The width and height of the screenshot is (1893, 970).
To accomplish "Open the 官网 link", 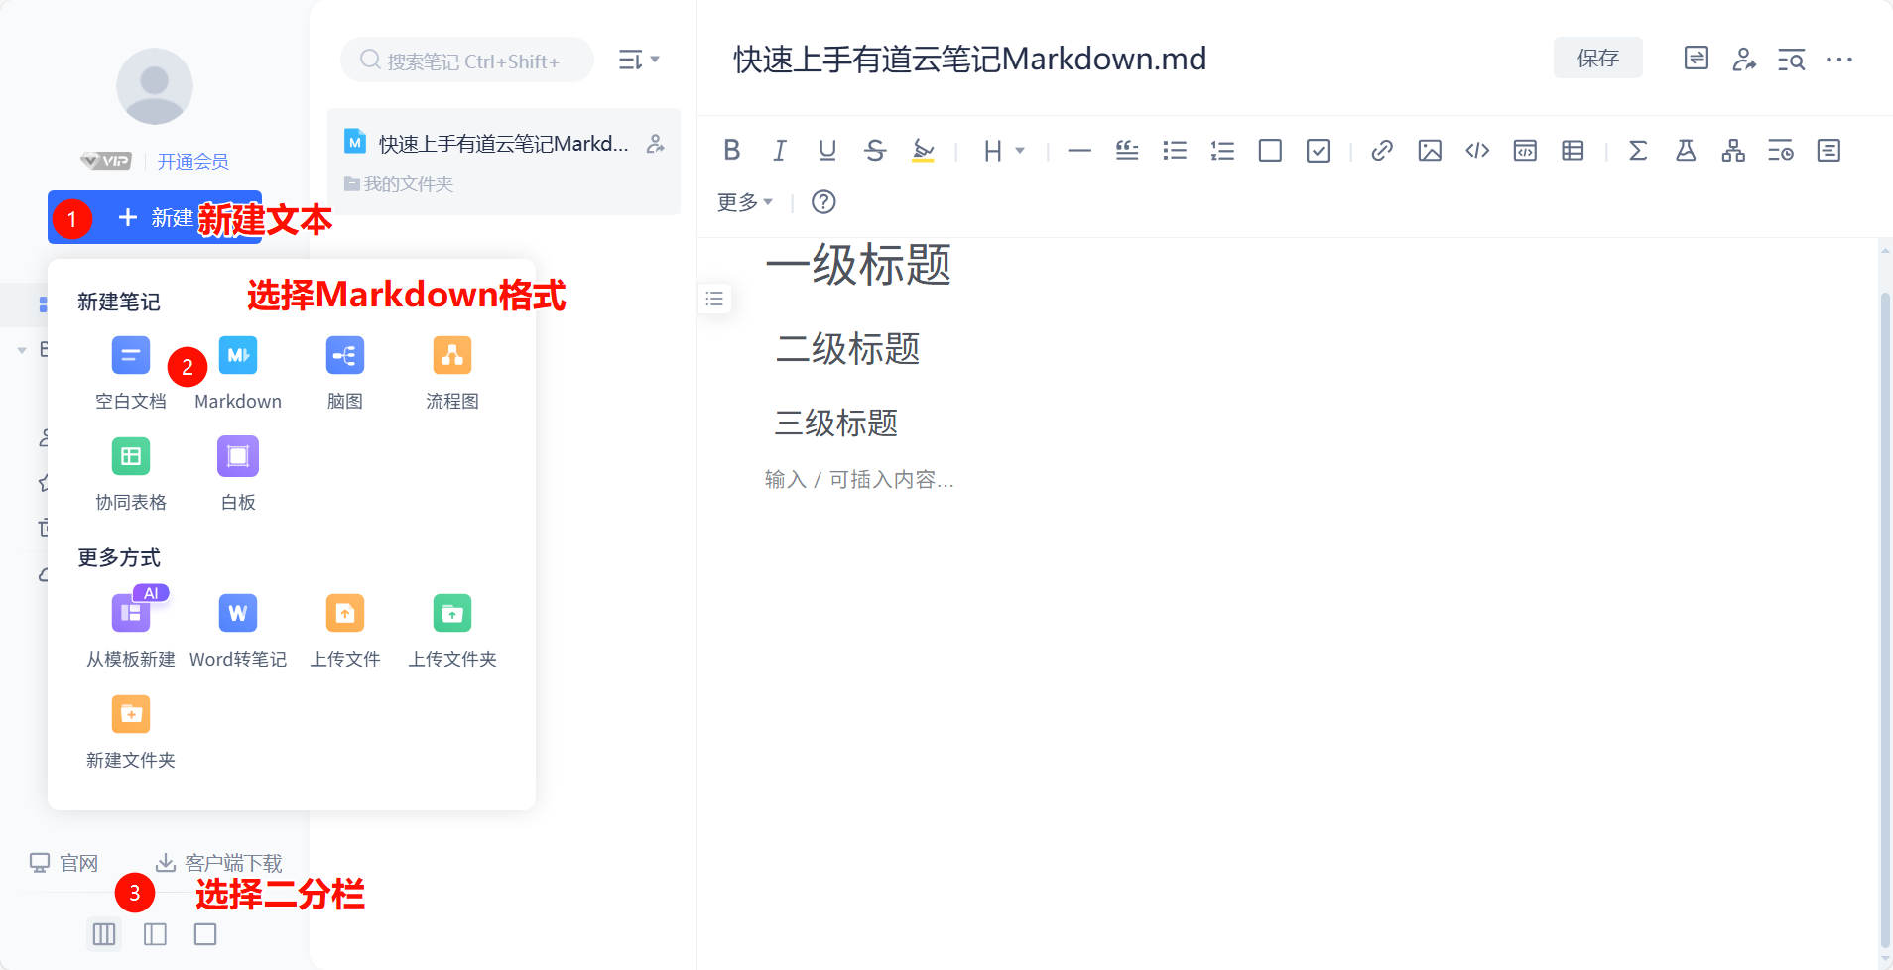I will (x=64, y=863).
